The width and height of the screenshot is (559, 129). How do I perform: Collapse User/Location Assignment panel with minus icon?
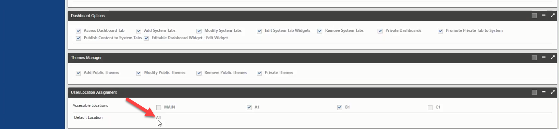pyautogui.click(x=544, y=92)
